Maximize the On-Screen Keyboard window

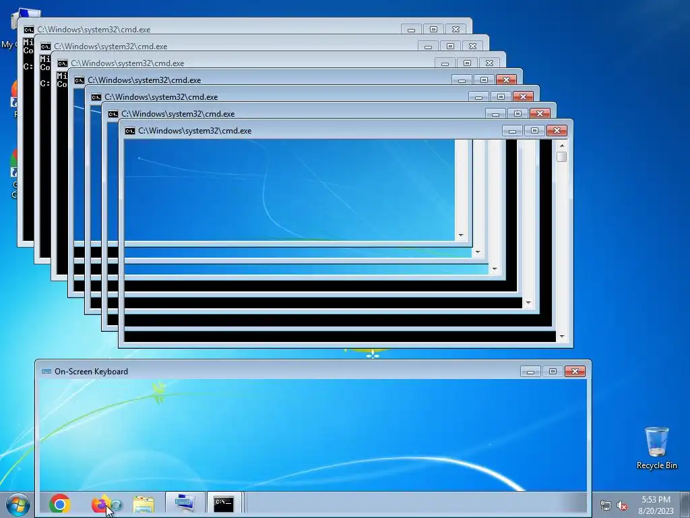point(553,372)
